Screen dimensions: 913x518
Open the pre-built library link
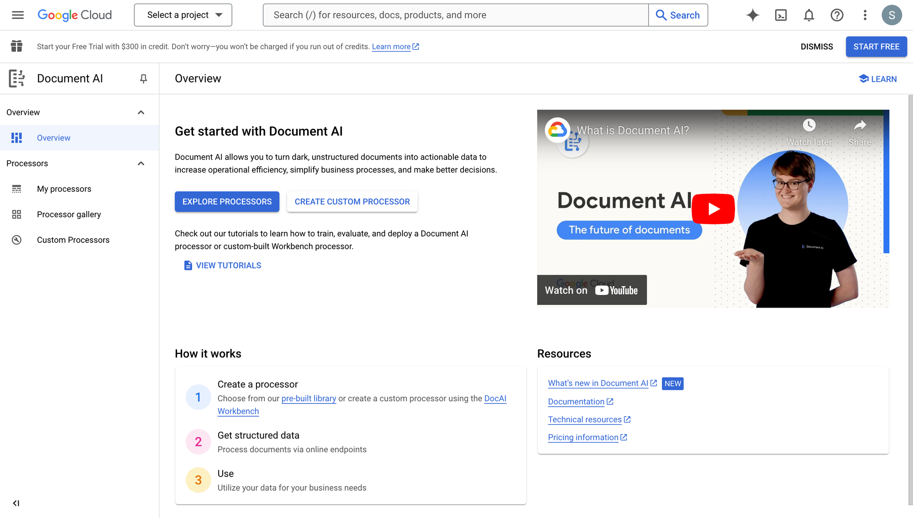tap(309, 398)
